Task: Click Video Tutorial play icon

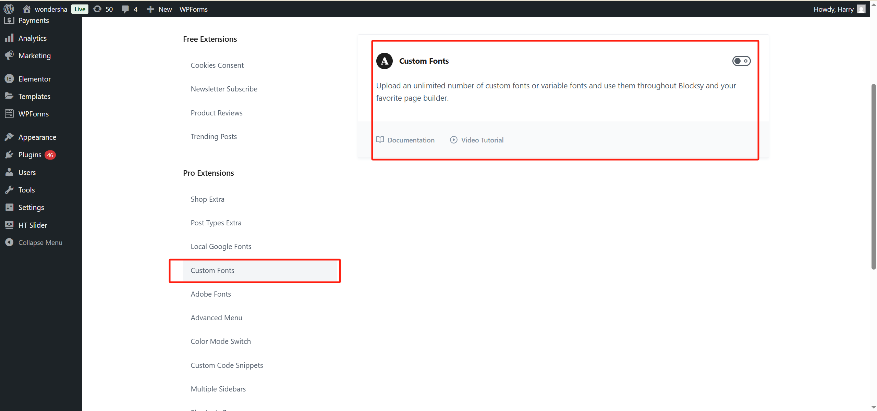Action: coord(453,140)
